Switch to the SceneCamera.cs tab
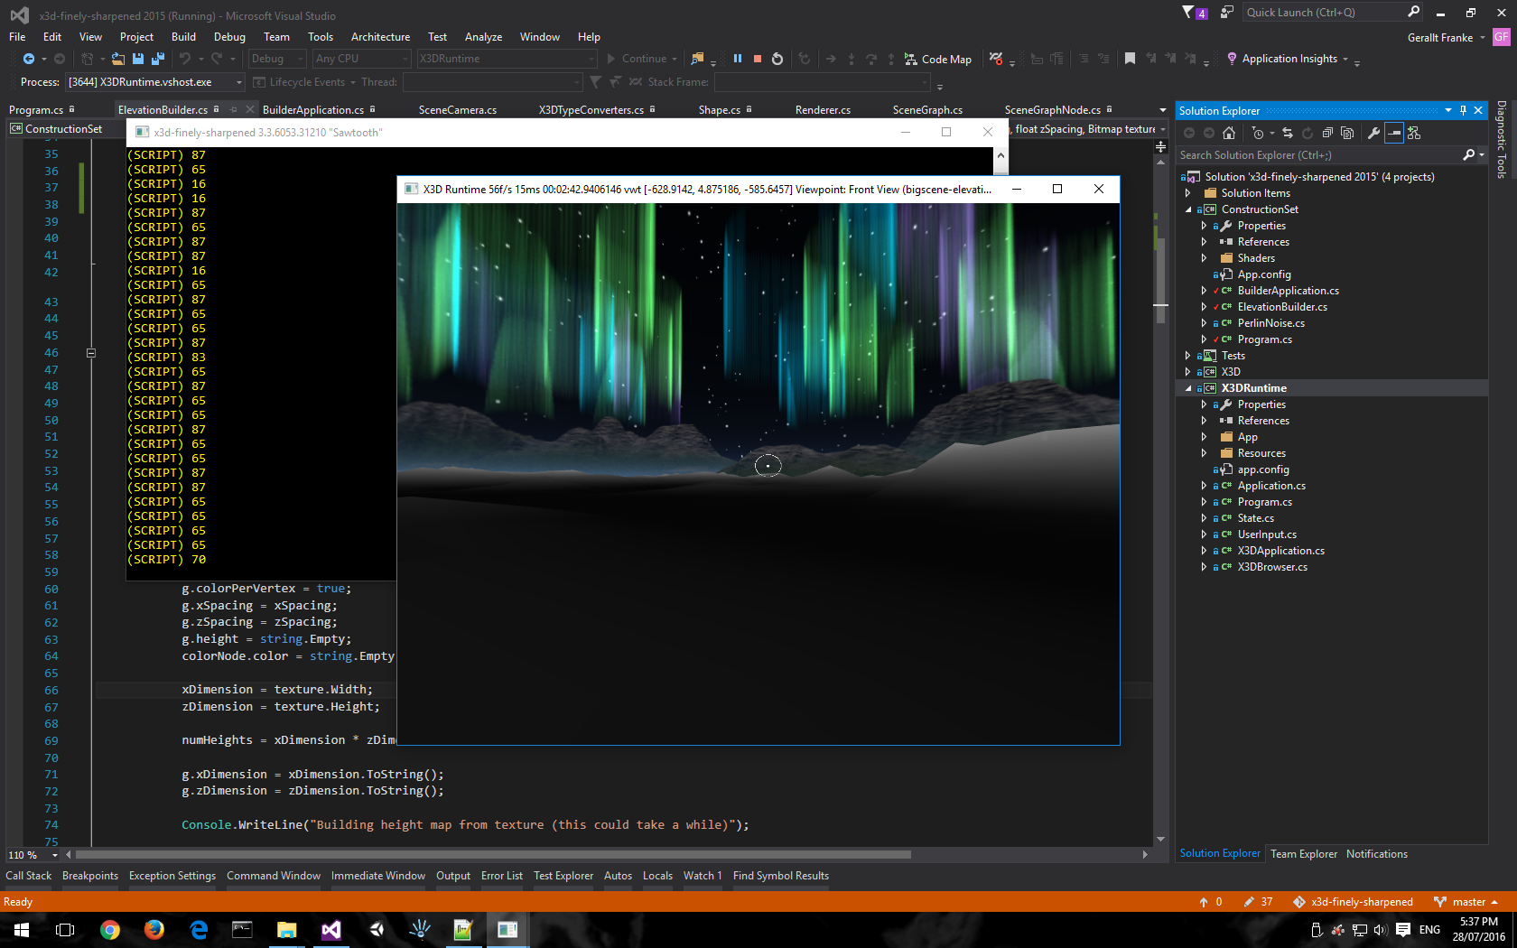The width and height of the screenshot is (1517, 948). [458, 109]
